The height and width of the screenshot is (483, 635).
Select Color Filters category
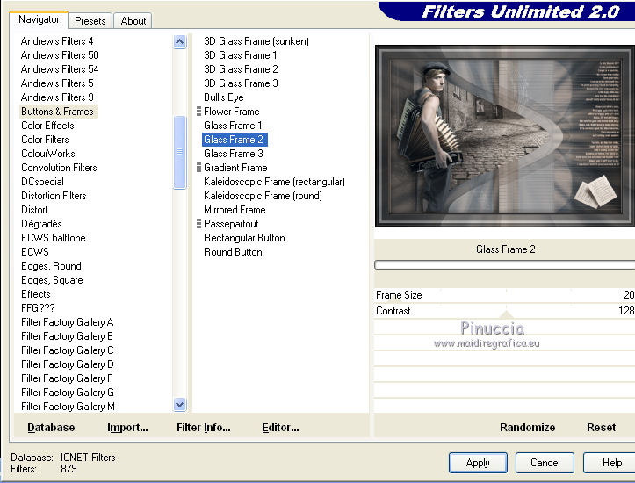pyautogui.click(x=45, y=140)
